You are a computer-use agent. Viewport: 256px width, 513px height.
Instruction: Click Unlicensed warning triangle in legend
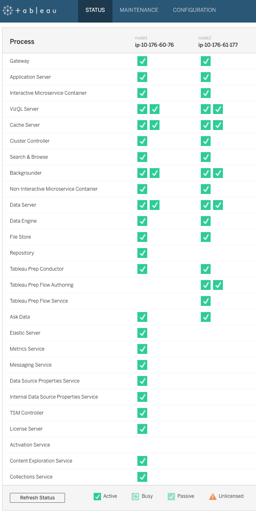pos(213,497)
